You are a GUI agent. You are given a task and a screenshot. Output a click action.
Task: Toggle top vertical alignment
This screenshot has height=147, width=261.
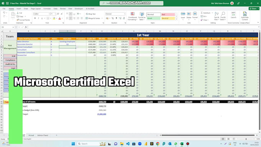tap(67, 14)
